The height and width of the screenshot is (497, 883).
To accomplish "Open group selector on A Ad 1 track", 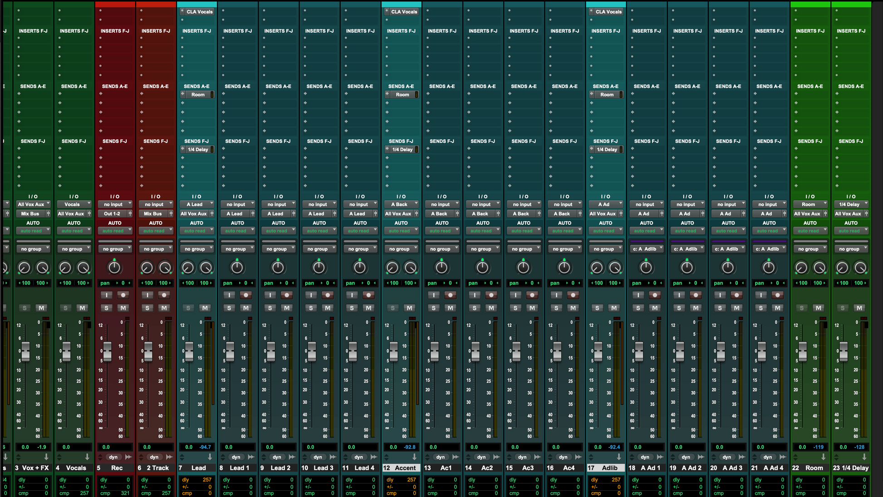I will [646, 249].
